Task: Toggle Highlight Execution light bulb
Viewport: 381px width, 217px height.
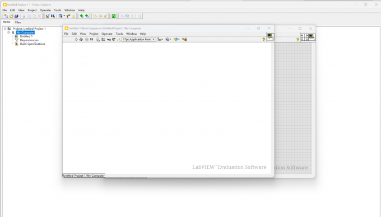Action: [x=97, y=39]
